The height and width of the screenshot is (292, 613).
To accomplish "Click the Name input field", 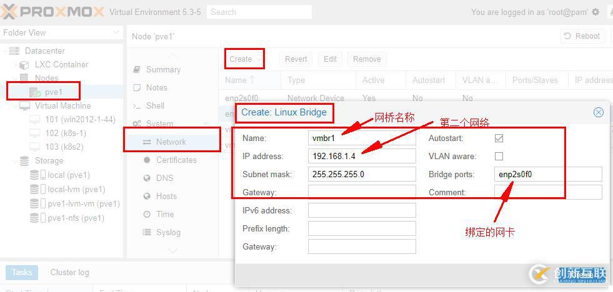I will point(362,138).
